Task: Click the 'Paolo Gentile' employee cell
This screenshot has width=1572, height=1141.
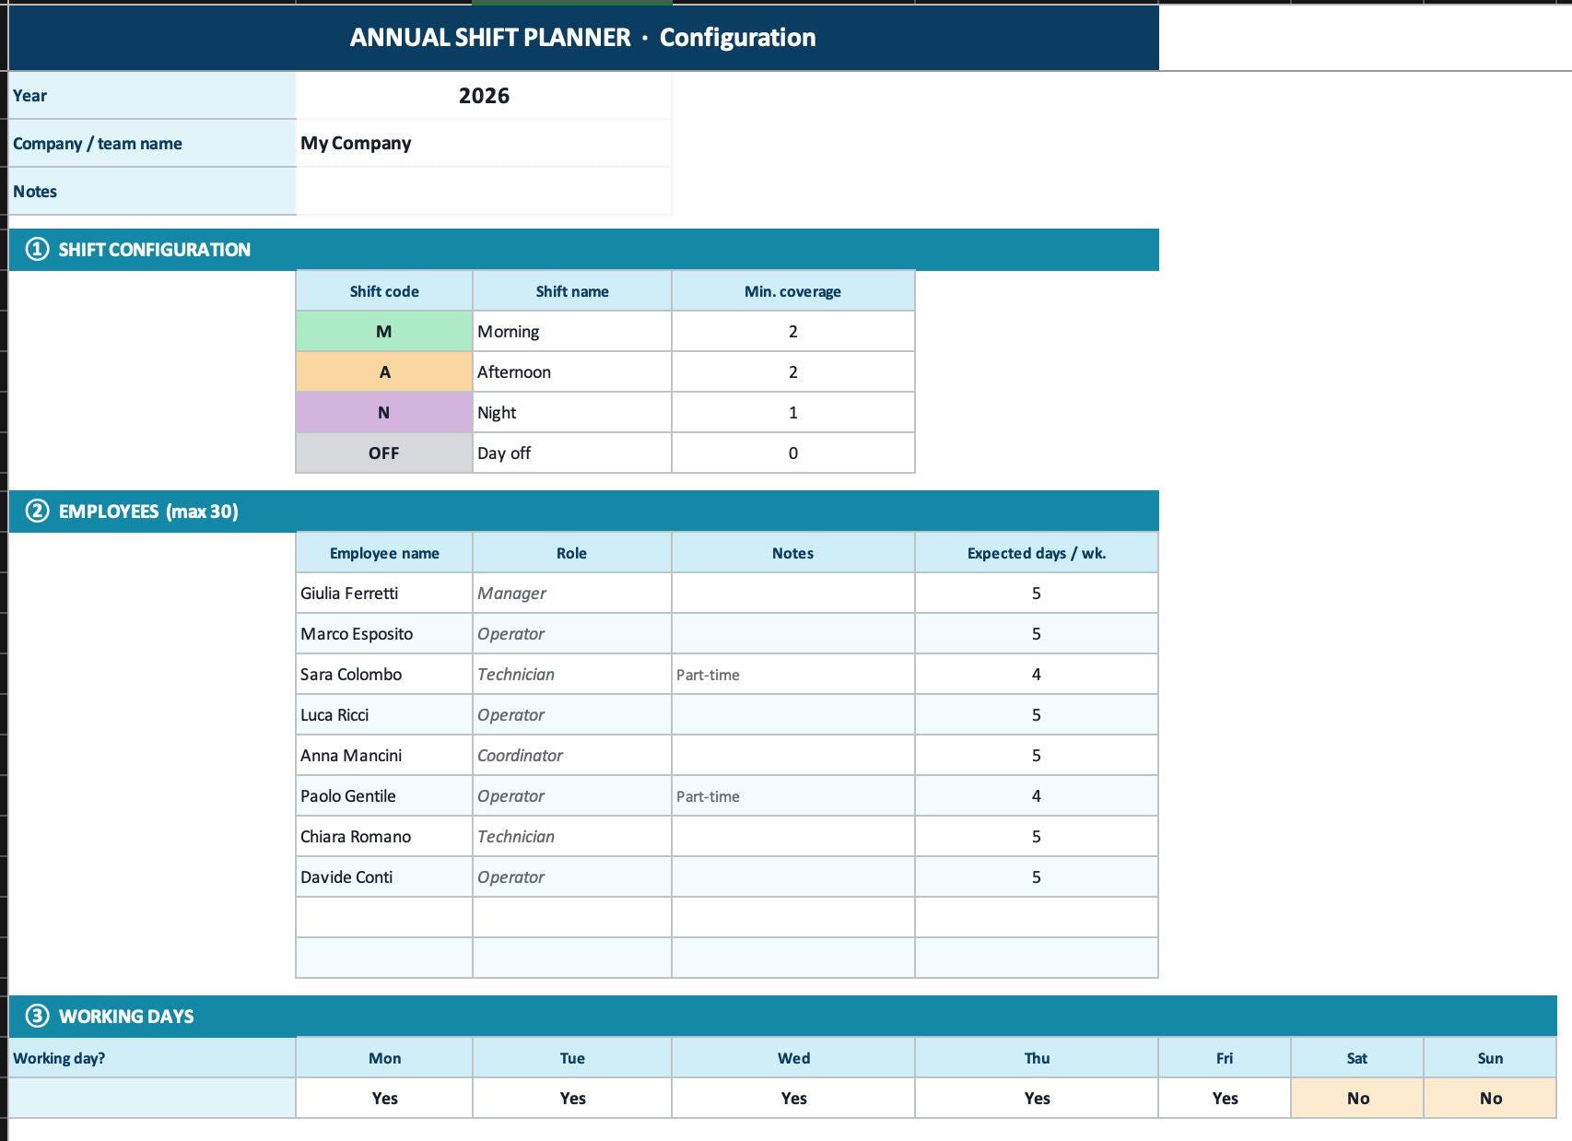Action: [384, 796]
